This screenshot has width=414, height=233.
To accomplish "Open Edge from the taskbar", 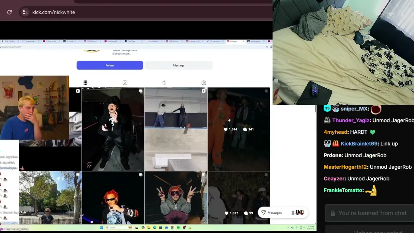I will 155,228.
